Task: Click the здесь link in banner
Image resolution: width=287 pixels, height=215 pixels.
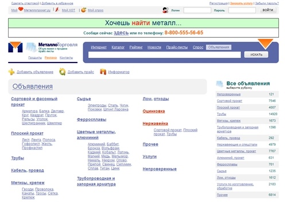Action: (x=121, y=33)
